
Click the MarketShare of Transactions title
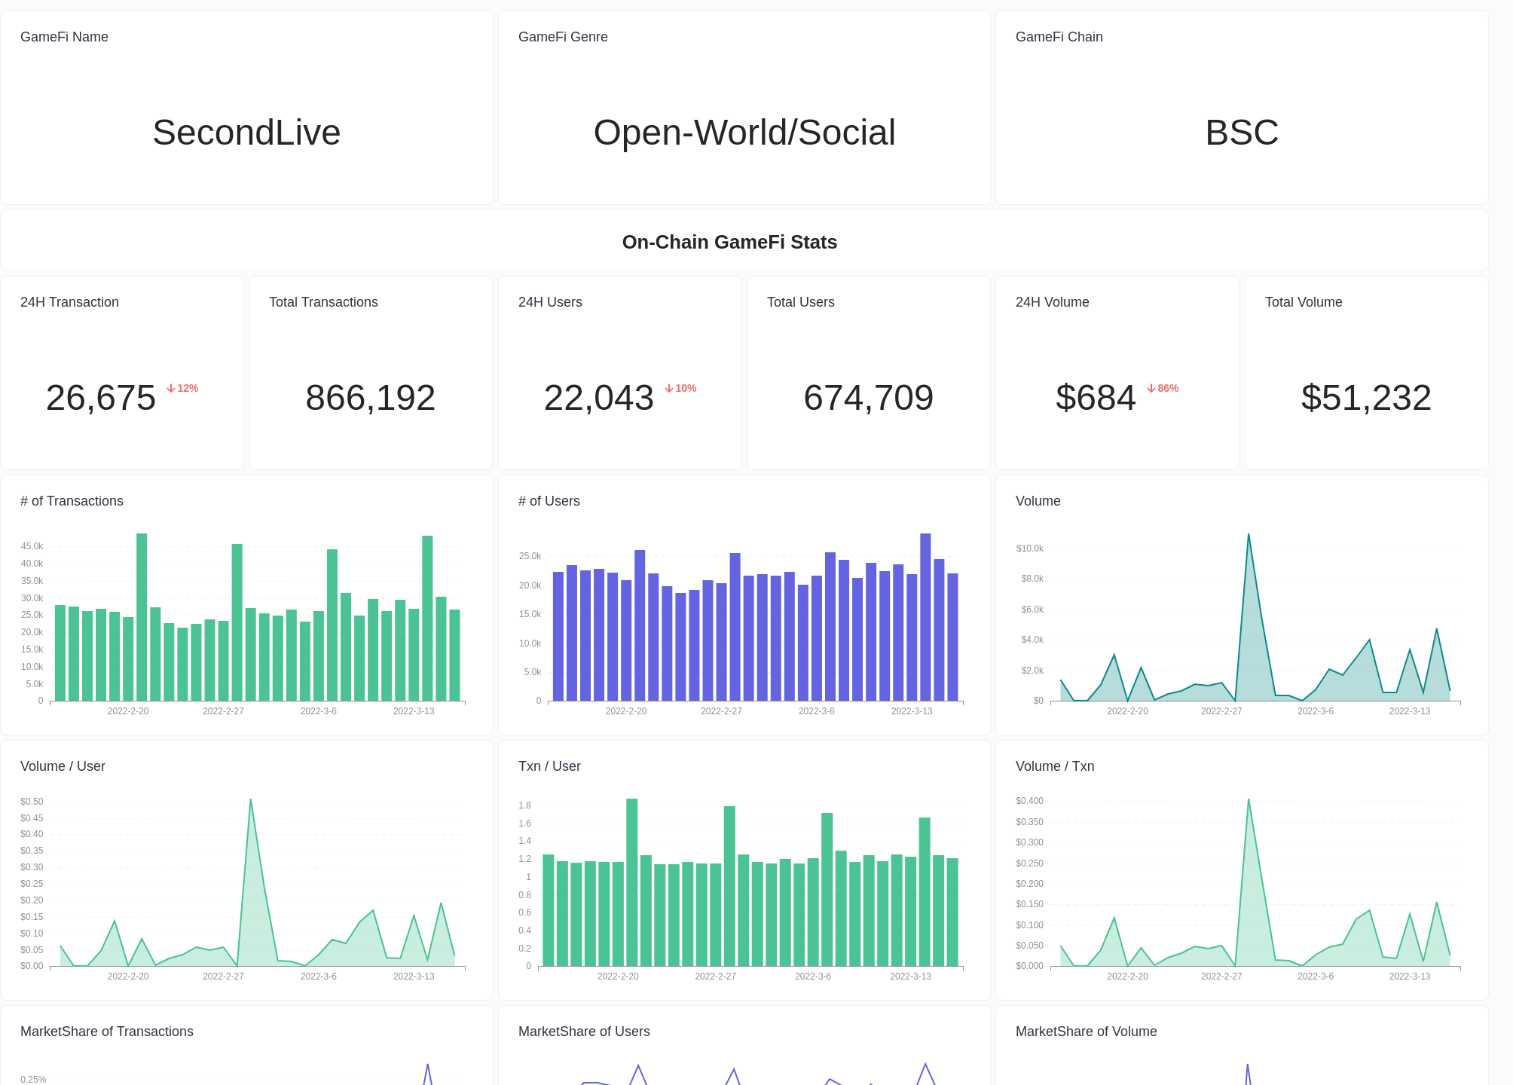point(106,1032)
